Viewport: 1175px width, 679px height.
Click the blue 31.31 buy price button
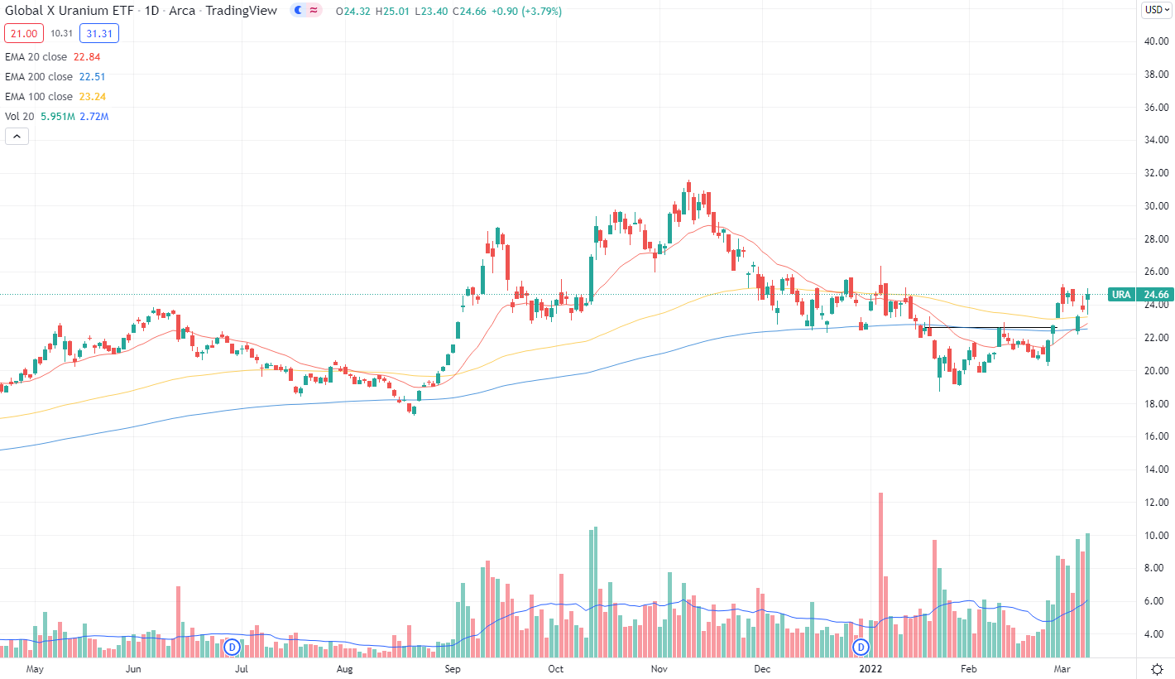101,33
